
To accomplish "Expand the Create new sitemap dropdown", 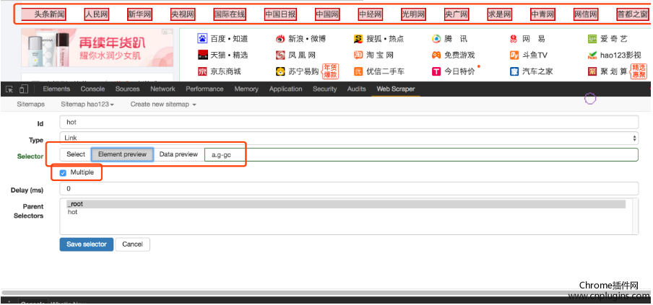I will tap(163, 105).
